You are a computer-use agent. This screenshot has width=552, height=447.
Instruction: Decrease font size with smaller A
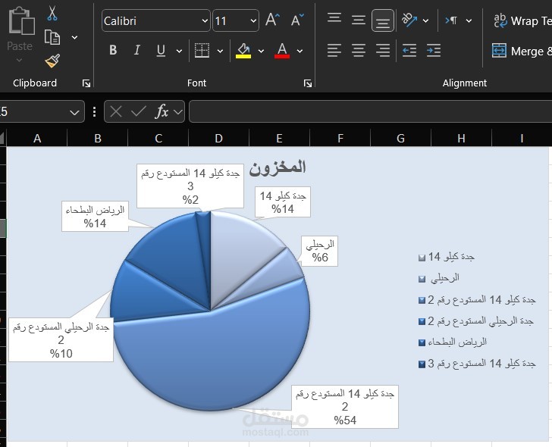(297, 20)
